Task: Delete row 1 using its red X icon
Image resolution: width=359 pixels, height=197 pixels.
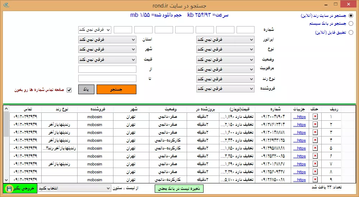Action: click(315, 116)
